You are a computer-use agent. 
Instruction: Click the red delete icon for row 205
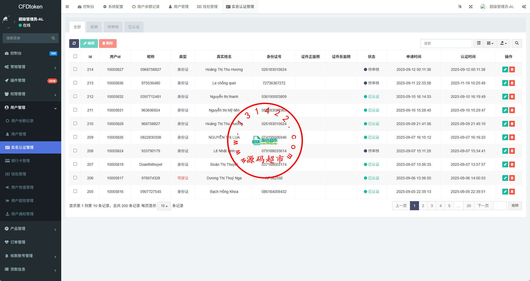(x=512, y=192)
